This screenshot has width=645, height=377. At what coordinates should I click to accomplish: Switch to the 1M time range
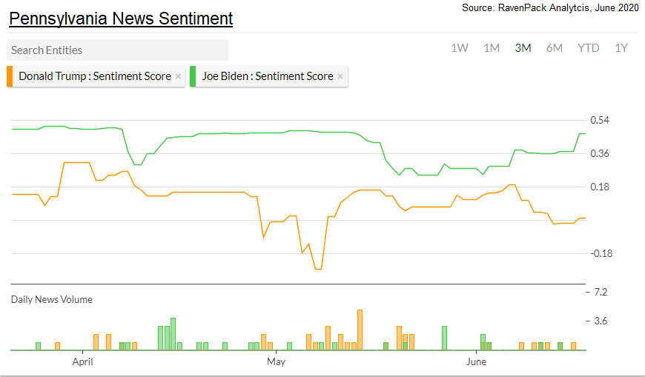(492, 48)
